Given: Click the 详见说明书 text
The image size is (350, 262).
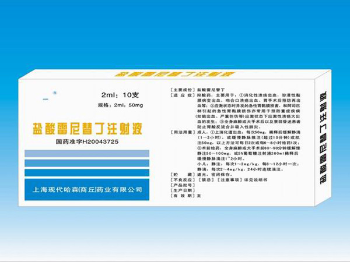Looking at the screenshot, I should (x=256, y=180).
